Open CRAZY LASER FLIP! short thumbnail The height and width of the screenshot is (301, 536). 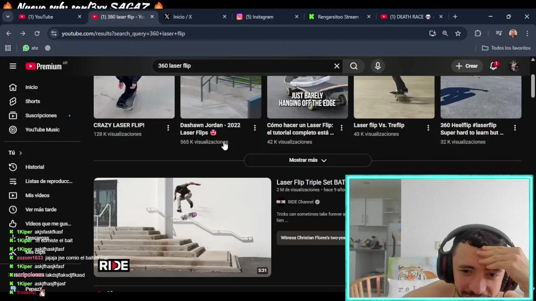click(x=134, y=97)
